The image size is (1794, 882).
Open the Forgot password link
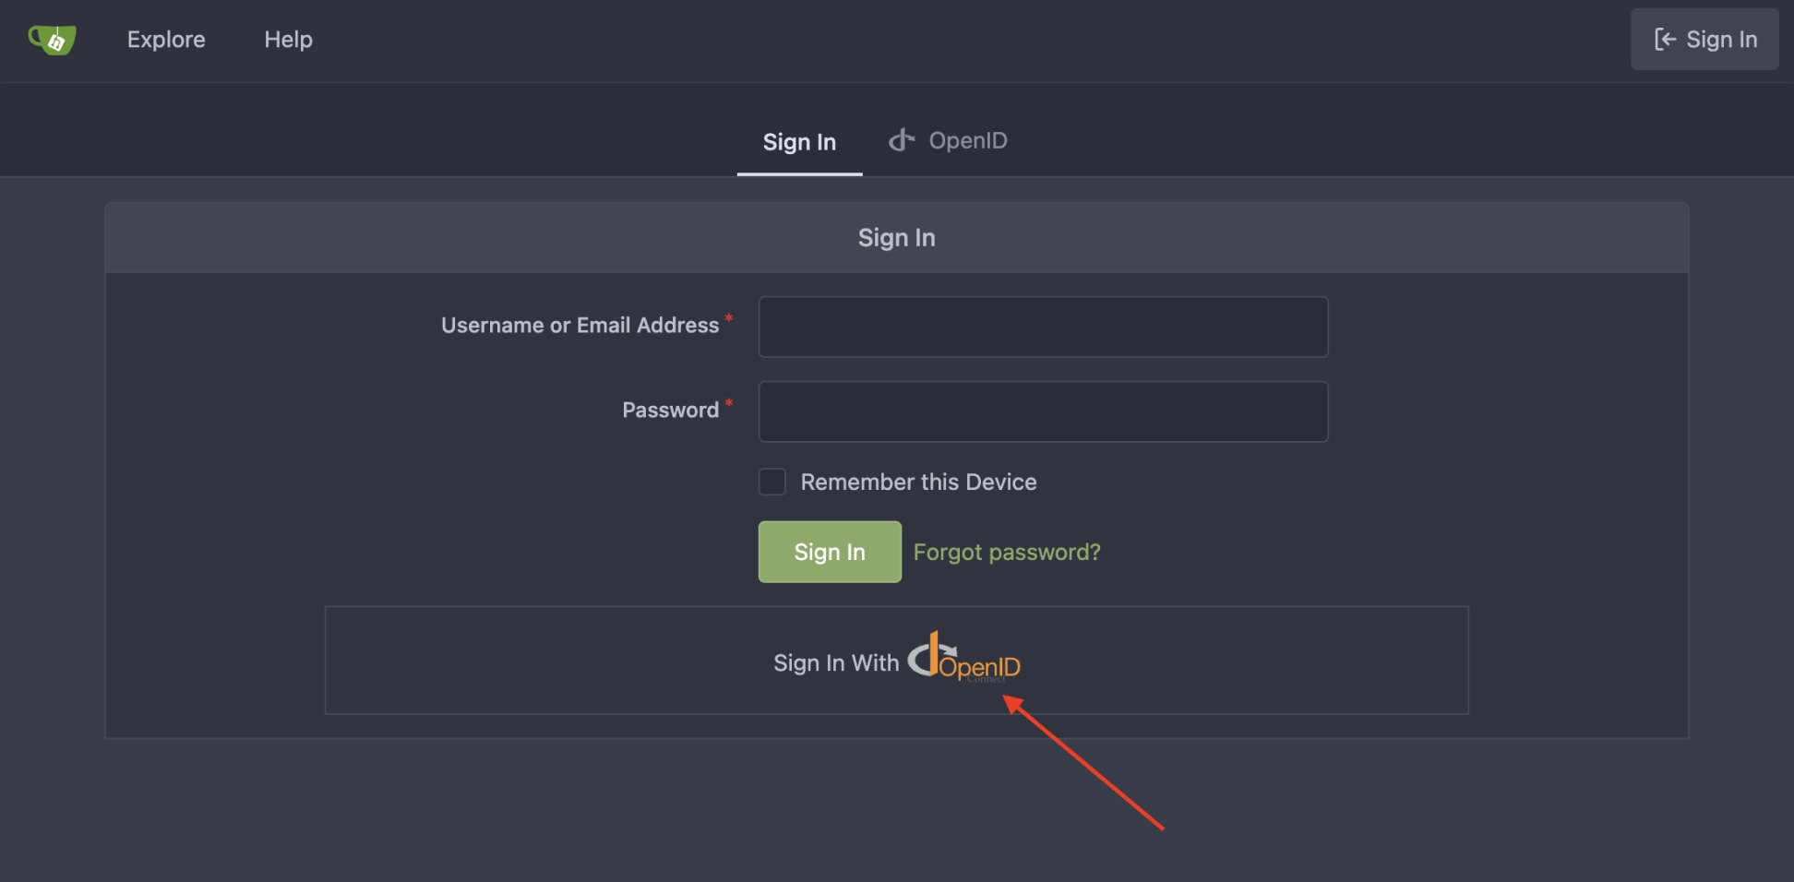click(x=1007, y=552)
